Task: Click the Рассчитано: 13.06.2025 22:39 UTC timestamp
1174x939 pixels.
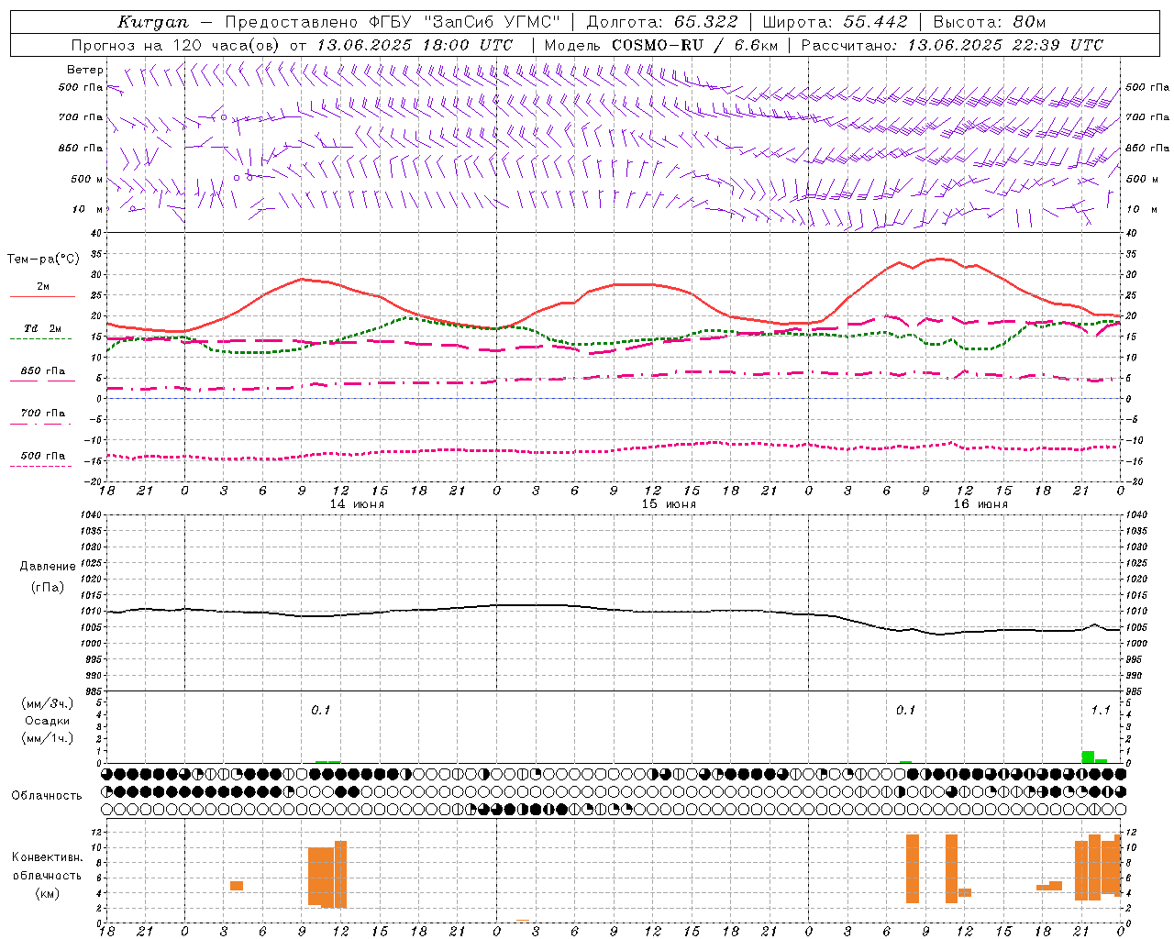Action: point(952,45)
